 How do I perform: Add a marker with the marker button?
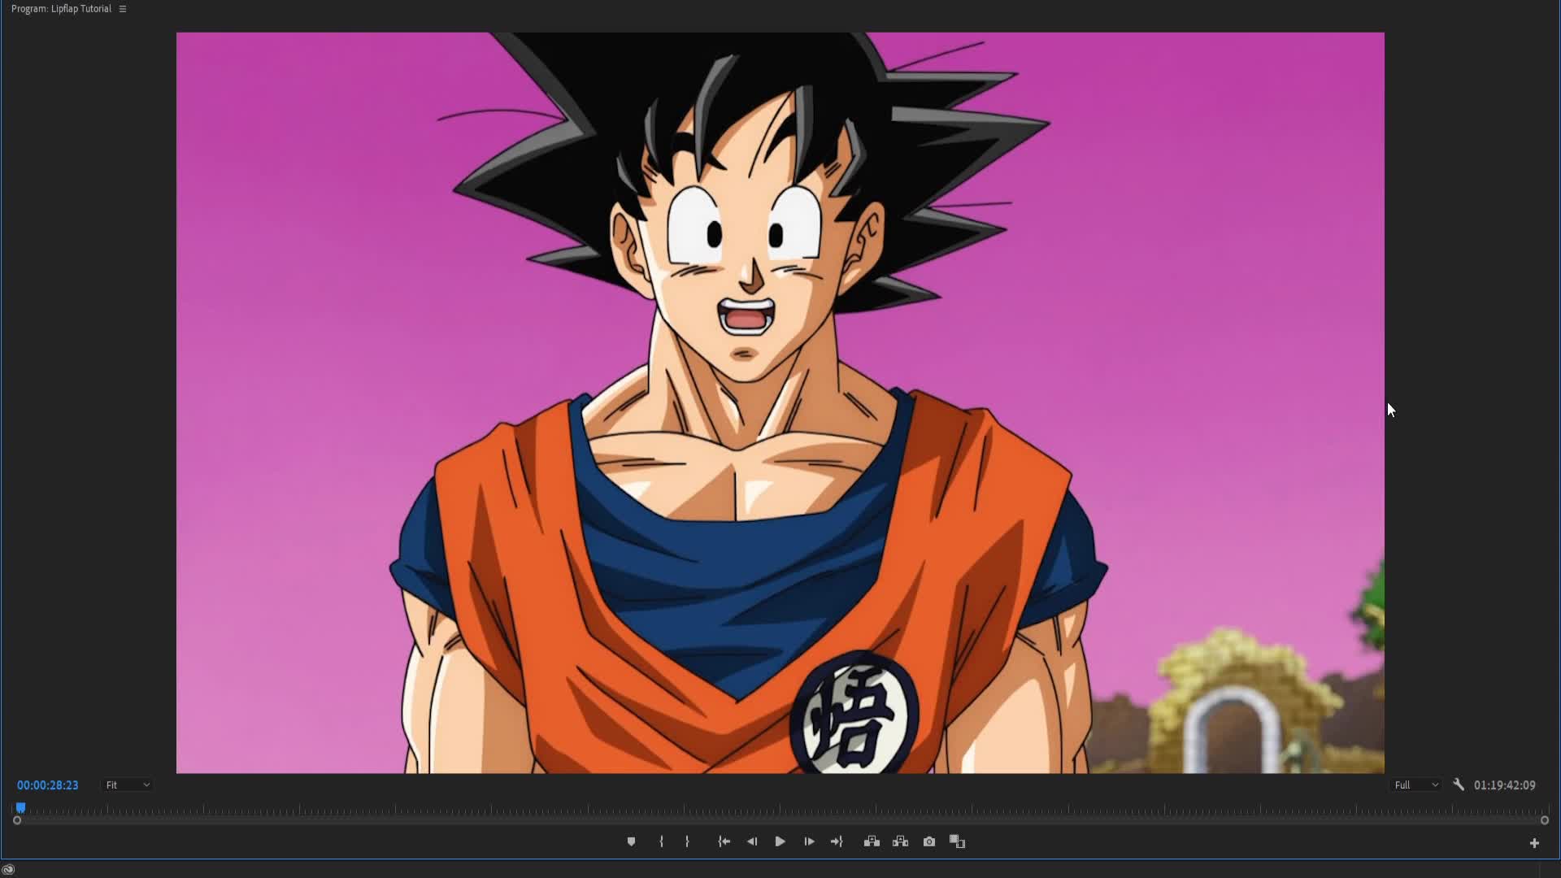tap(631, 841)
